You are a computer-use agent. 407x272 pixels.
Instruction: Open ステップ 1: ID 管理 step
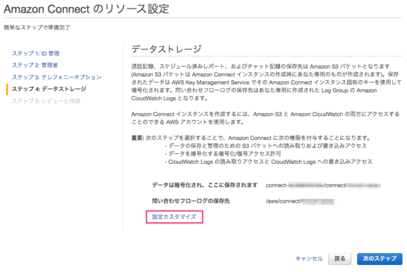pos(36,53)
